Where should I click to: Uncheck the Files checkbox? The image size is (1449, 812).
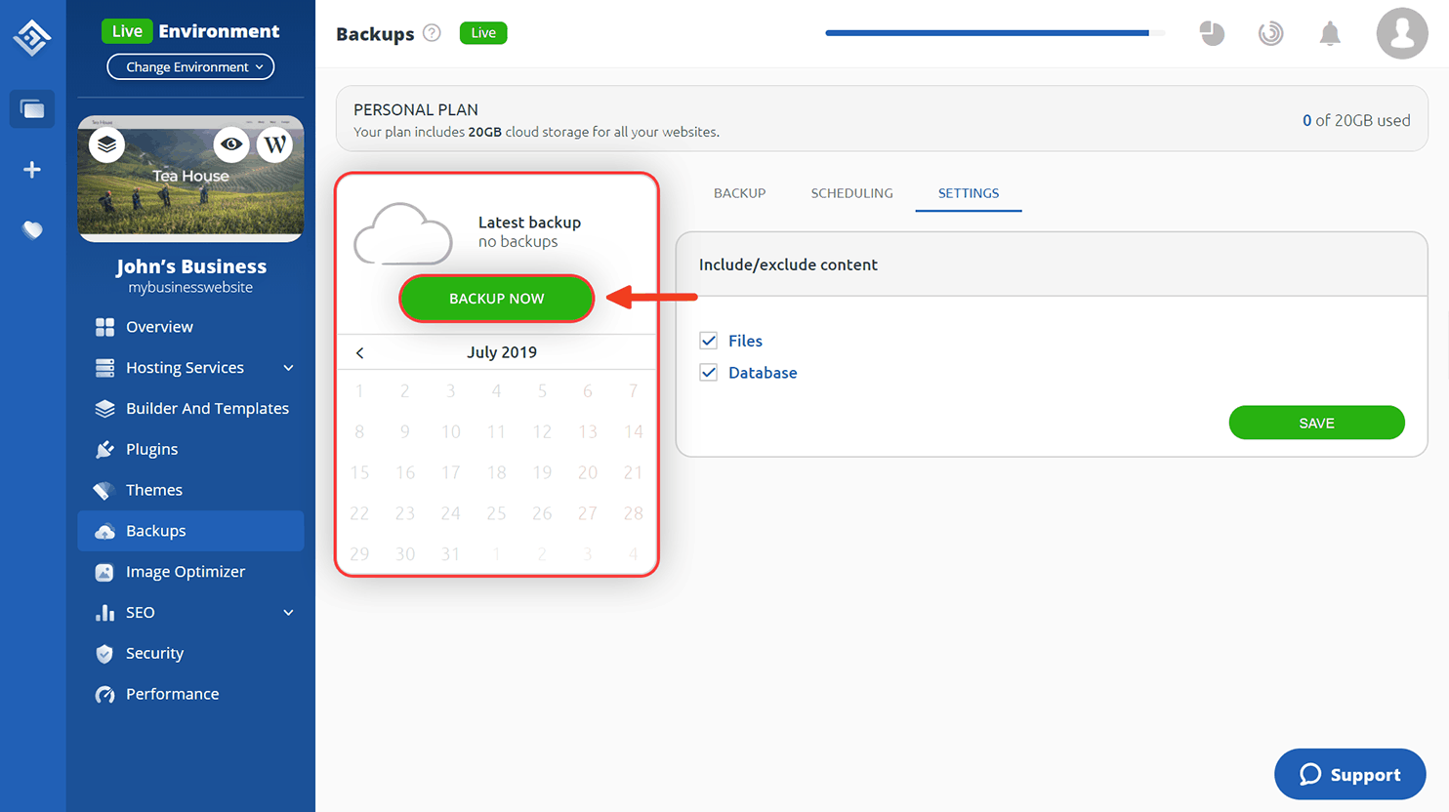709,341
